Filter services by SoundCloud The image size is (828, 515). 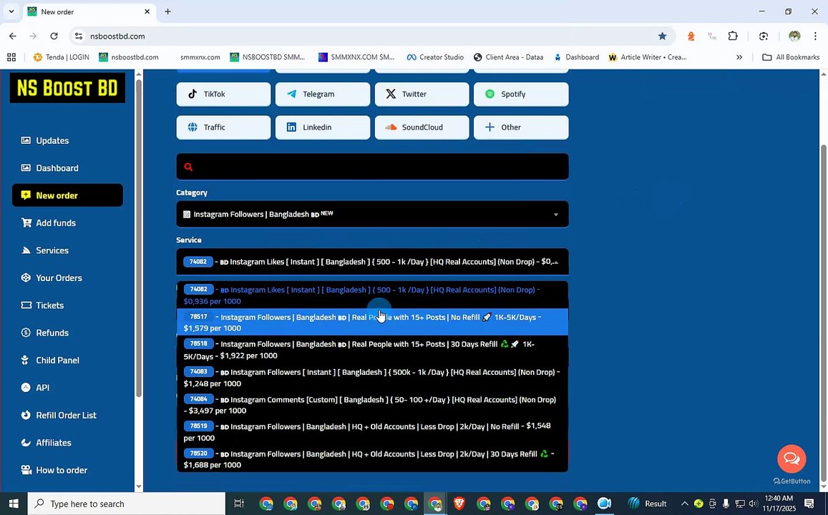422,127
